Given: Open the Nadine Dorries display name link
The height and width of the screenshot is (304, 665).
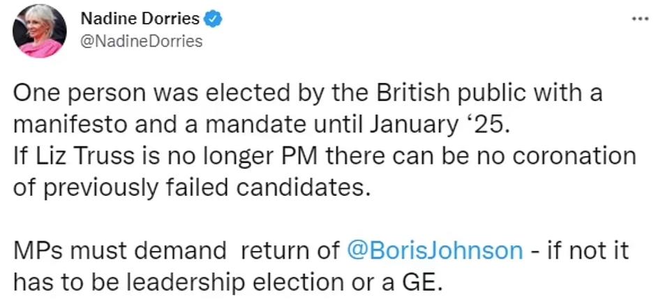Looking at the screenshot, I should (140, 19).
